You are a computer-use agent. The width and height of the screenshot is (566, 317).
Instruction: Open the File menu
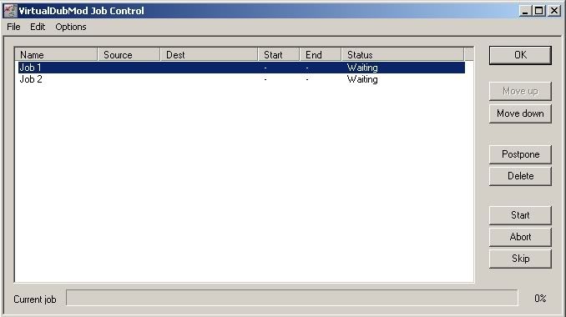[x=13, y=27]
